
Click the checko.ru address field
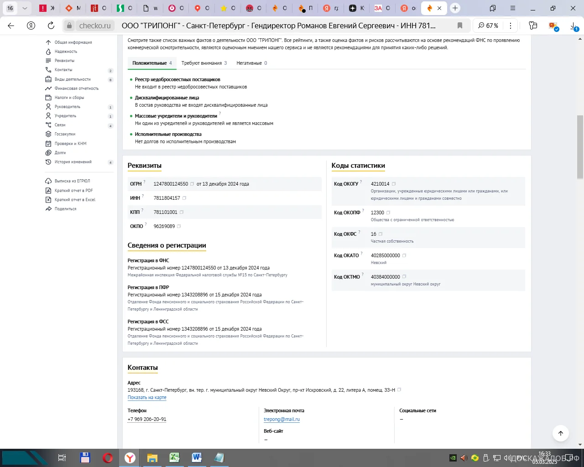(95, 26)
